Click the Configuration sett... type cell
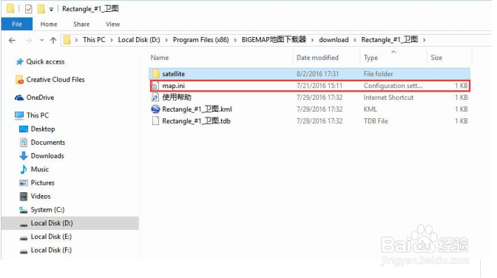 [x=393, y=86]
